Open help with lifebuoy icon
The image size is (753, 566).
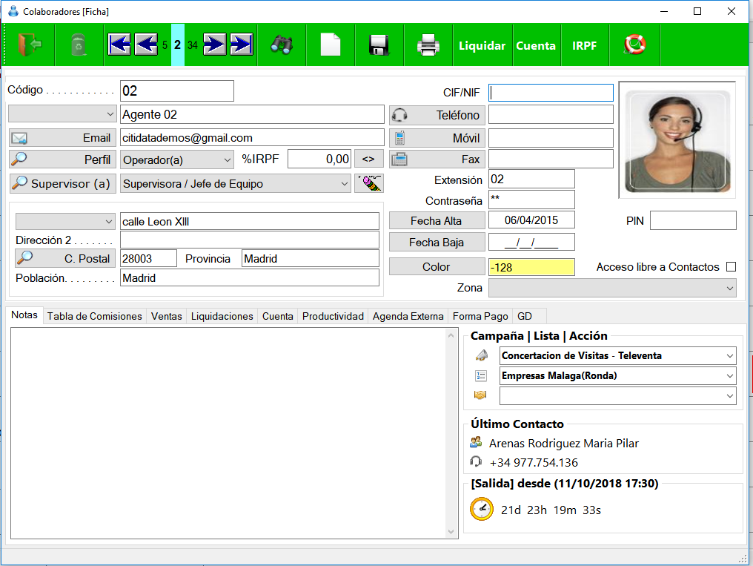[x=635, y=45]
